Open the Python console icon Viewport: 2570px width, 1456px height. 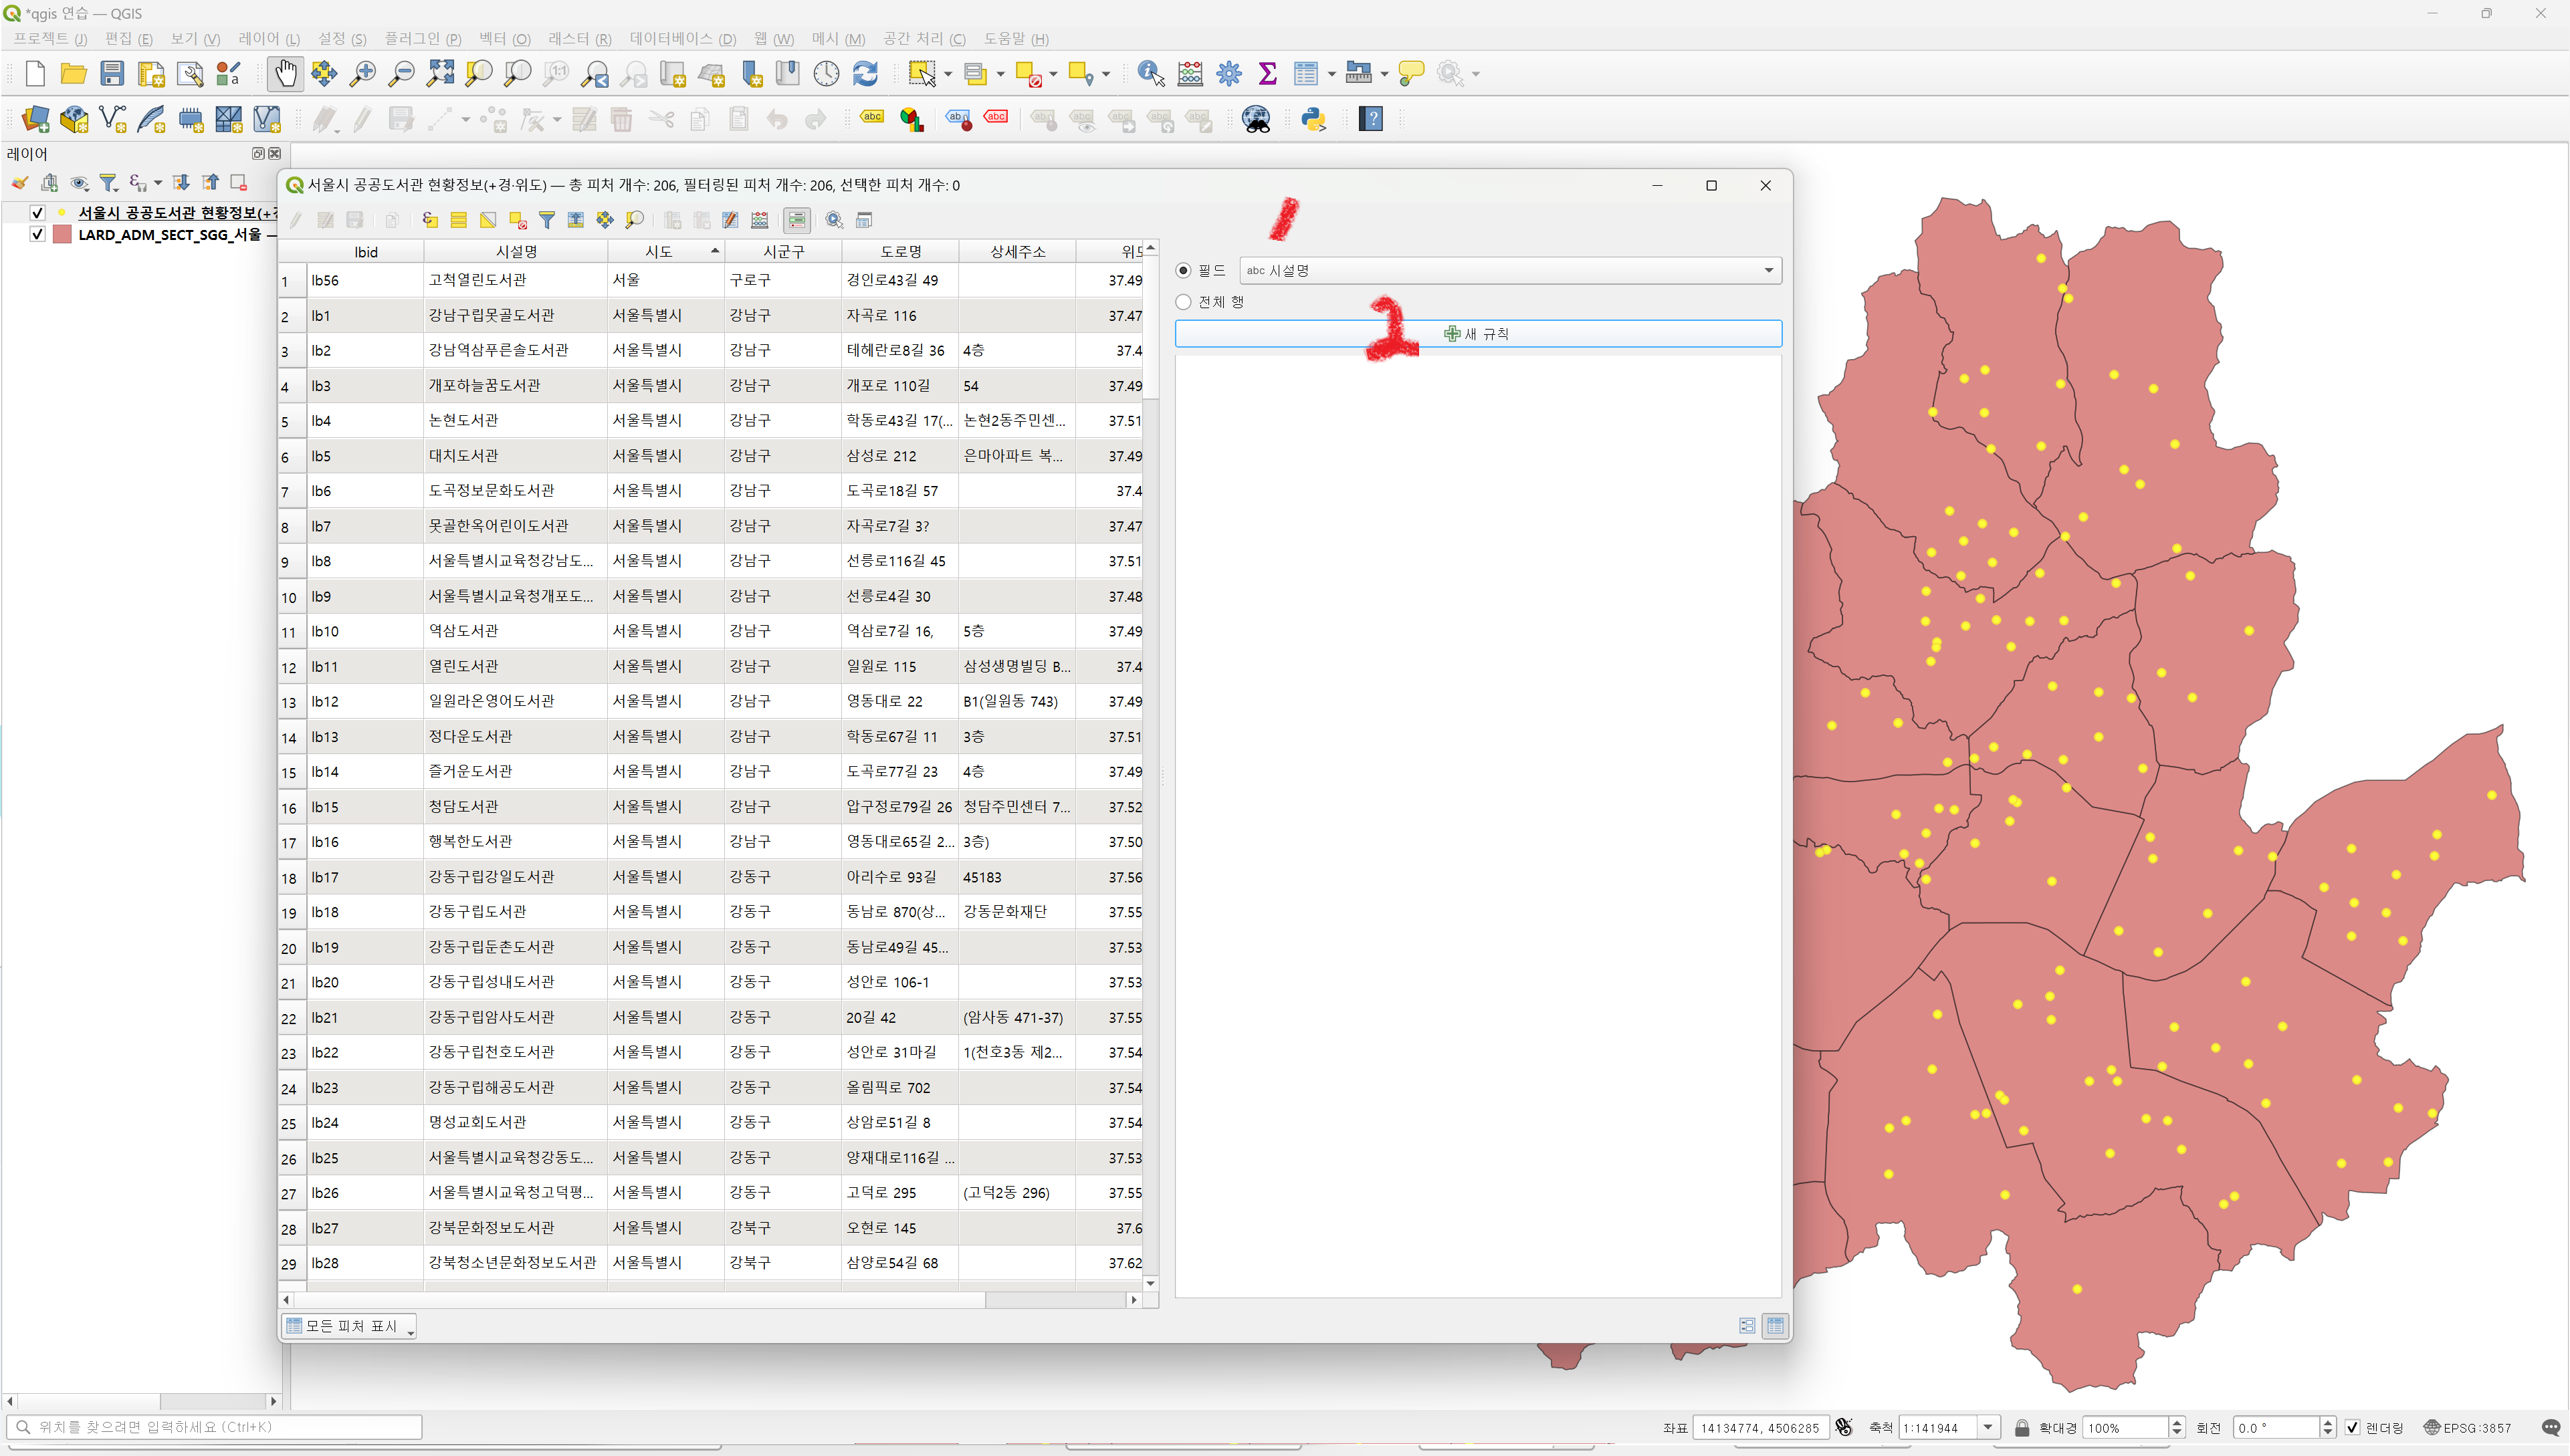tap(1313, 119)
